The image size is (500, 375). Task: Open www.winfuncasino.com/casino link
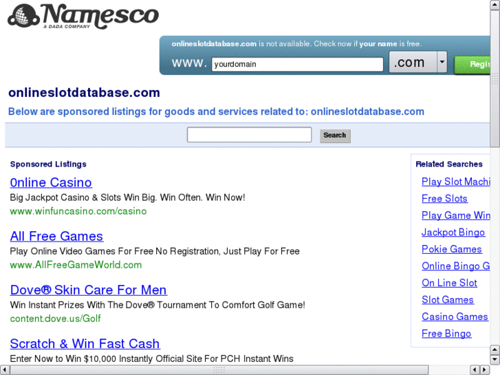78,211
